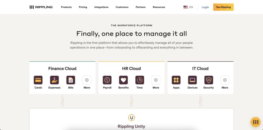
Task: Open the Security shield icon
Action: tap(209, 80)
